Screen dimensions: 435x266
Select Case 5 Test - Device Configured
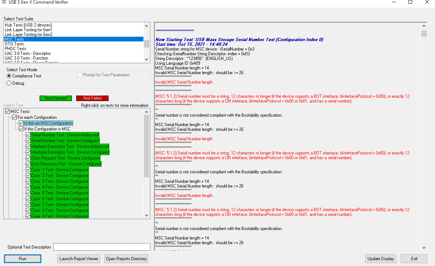click(x=60, y=193)
